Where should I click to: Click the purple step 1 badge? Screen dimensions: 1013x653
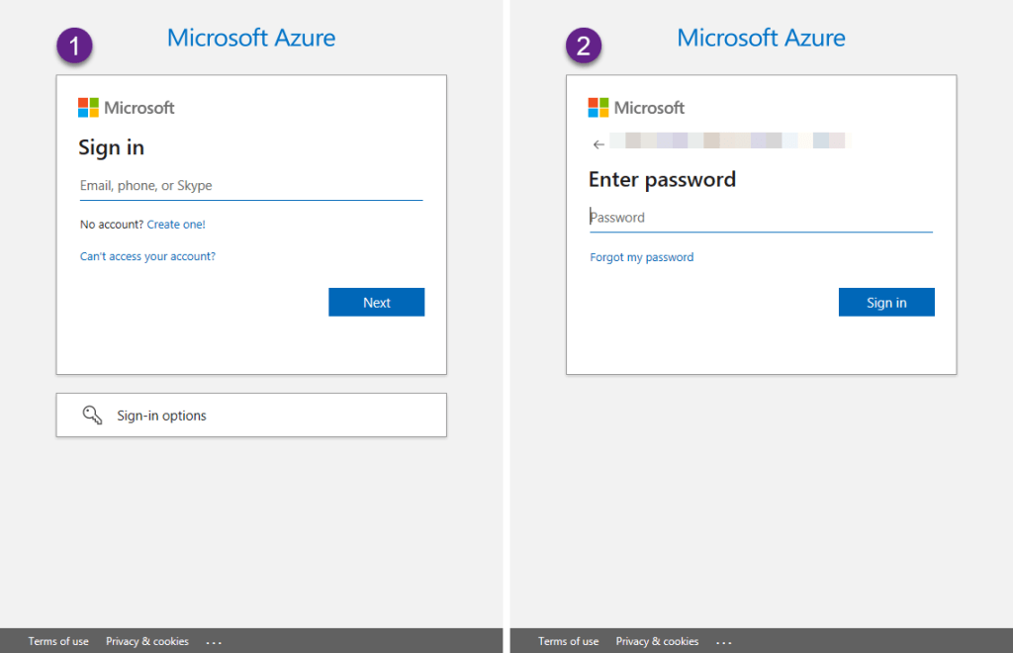[75, 46]
